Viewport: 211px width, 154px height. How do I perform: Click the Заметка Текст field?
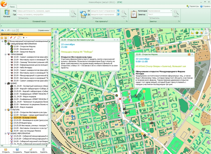click(160, 15)
